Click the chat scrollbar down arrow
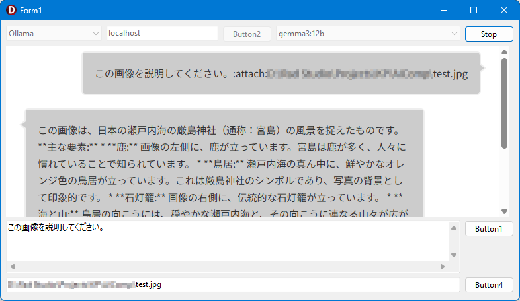The image size is (520, 301). tap(504, 211)
